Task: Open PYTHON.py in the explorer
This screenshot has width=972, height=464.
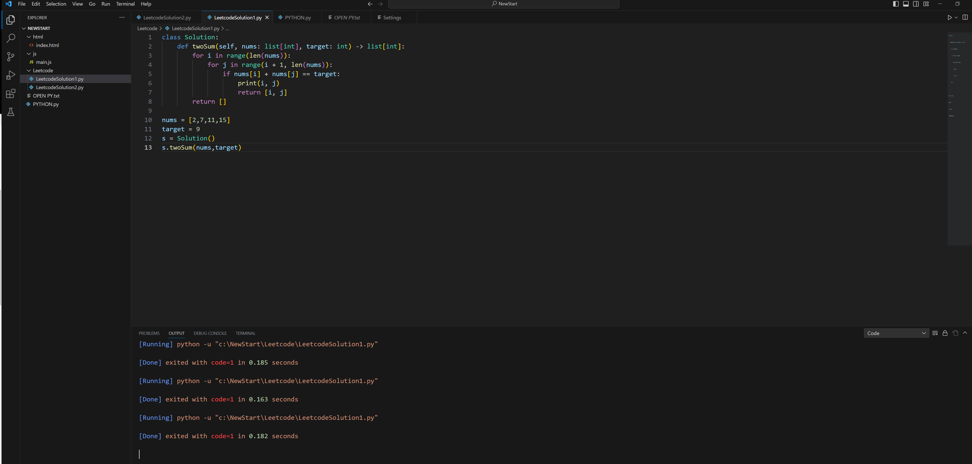Action: [75, 104]
